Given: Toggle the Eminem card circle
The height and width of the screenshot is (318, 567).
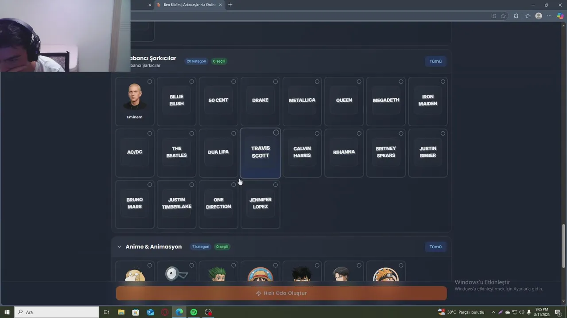Looking at the screenshot, I should coord(150,82).
